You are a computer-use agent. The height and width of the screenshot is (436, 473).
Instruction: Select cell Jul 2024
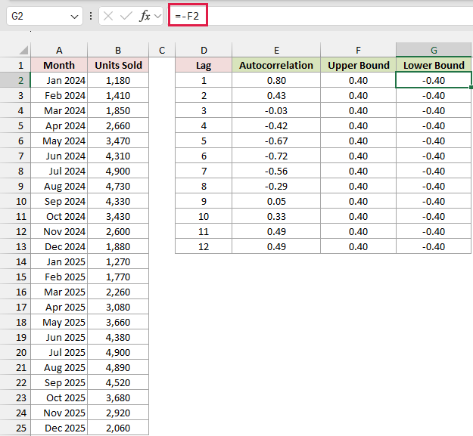click(x=59, y=171)
